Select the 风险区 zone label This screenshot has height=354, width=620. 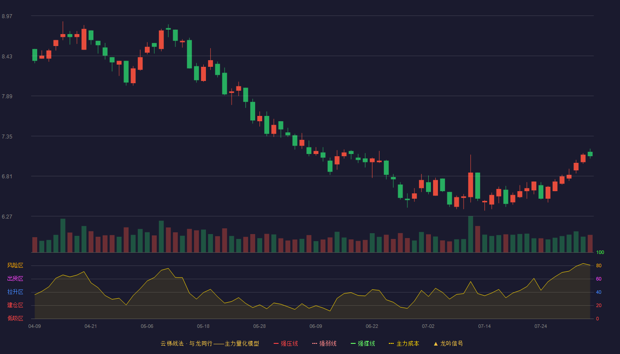coord(15,265)
